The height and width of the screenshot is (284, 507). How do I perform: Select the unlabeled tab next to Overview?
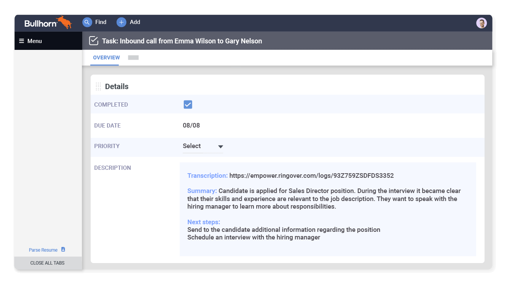133,57
